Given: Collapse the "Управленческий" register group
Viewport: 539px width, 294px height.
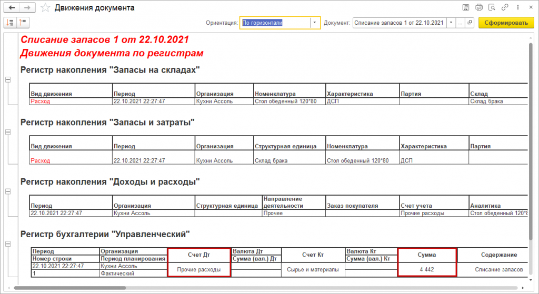Looking at the screenshot, I should click(8, 244).
